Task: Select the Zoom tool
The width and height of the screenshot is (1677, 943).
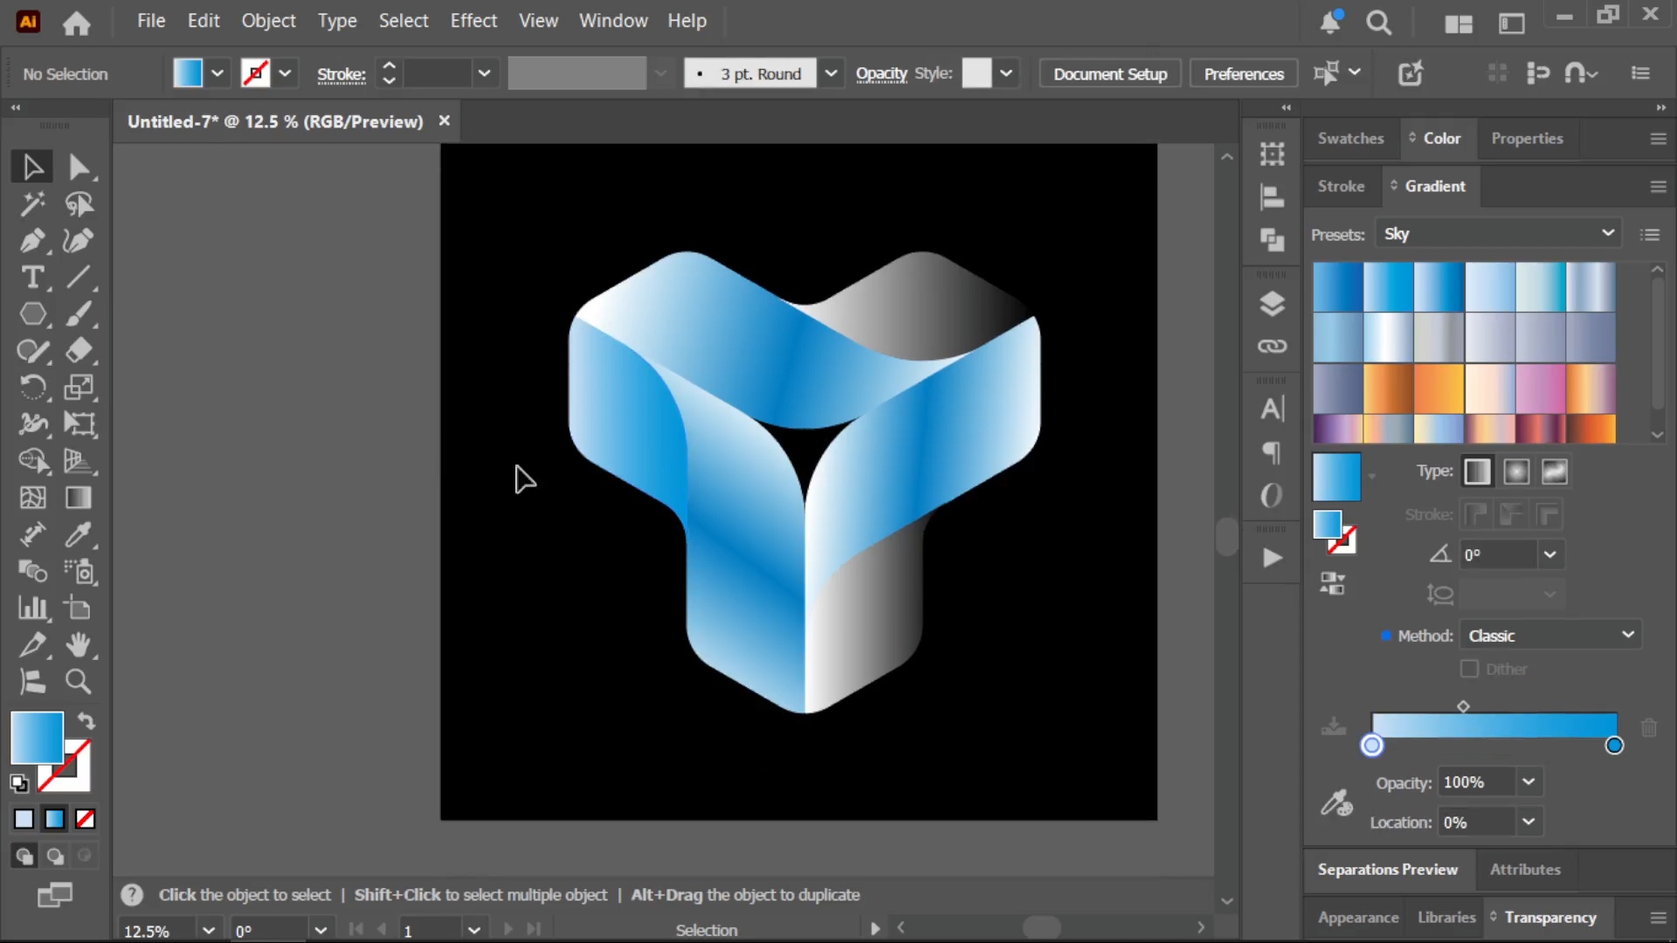Action: (79, 681)
